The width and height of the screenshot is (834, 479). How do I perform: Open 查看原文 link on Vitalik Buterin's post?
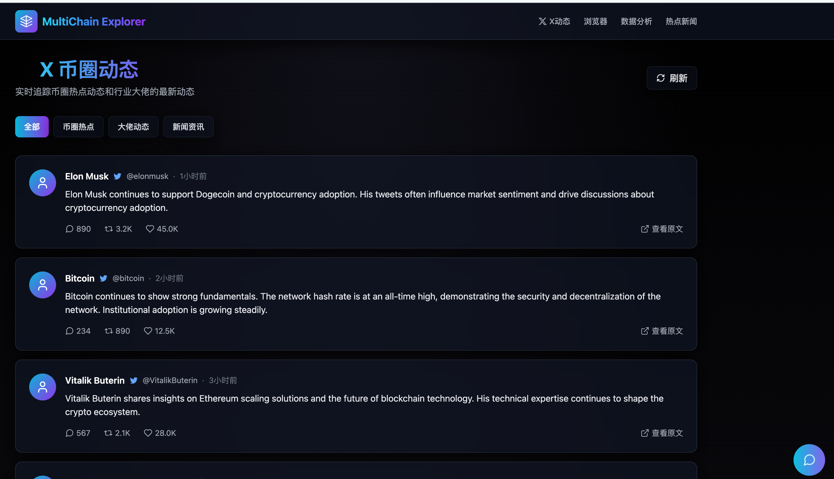coord(662,433)
